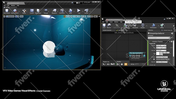Open the Mass Mode dropdown
This screenshot has width=176, height=99.
[x=162, y=62]
